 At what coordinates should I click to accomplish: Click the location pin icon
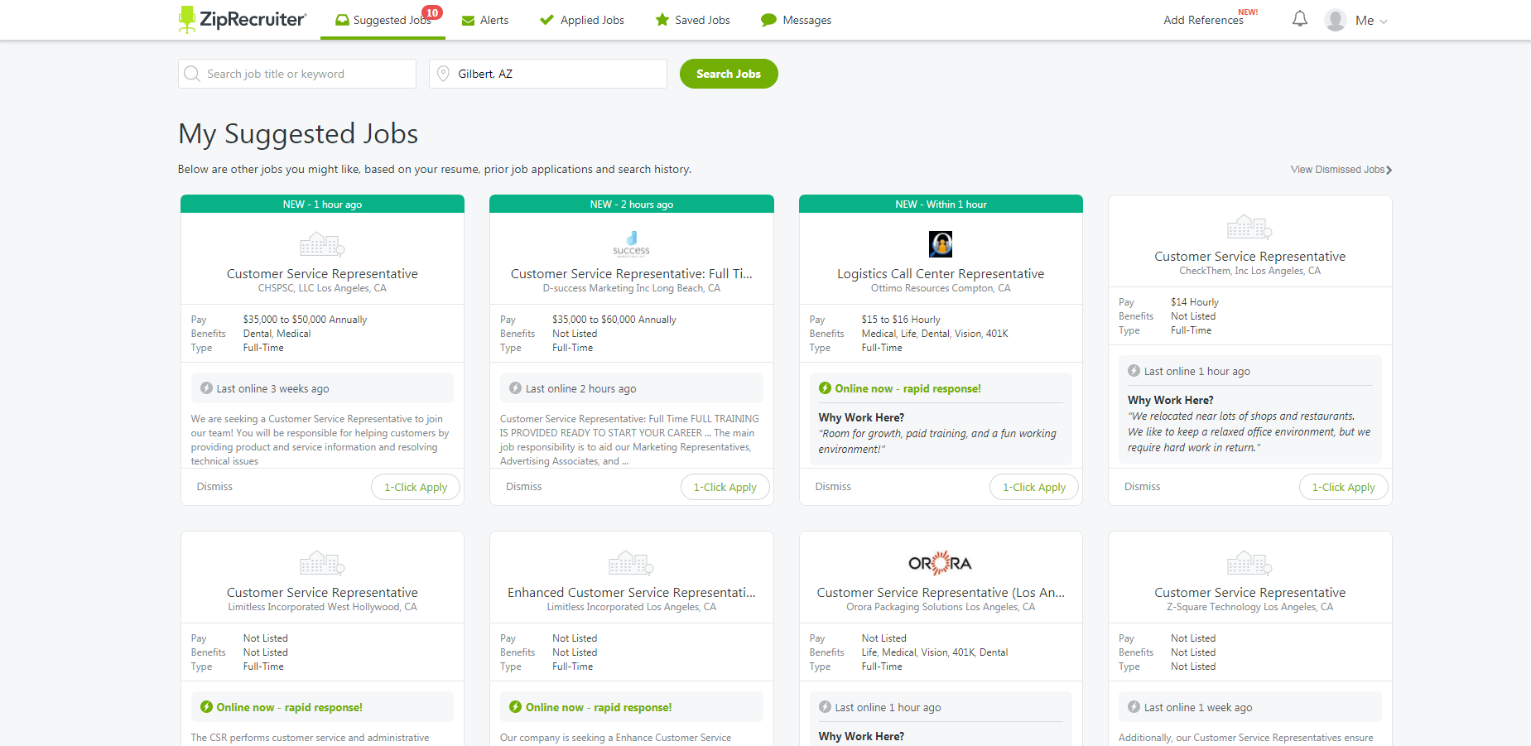pyautogui.click(x=443, y=74)
